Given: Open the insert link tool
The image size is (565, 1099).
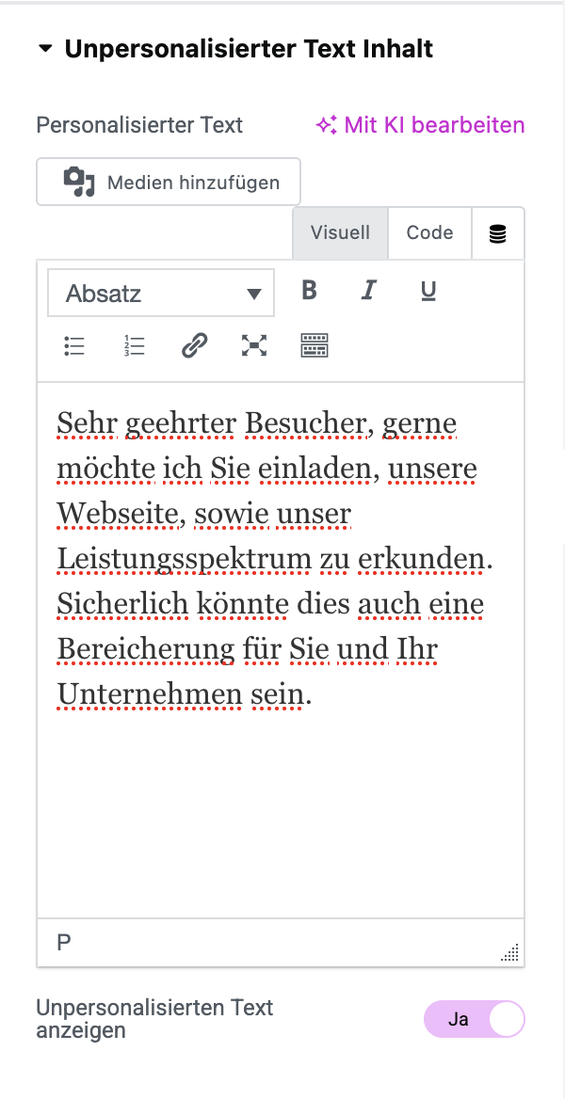Looking at the screenshot, I should [x=194, y=346].
